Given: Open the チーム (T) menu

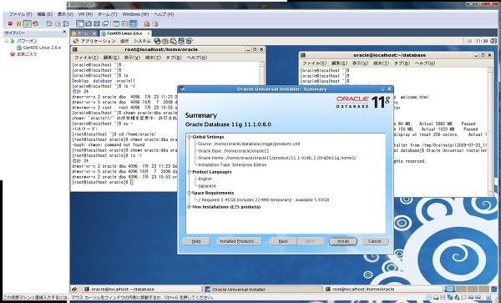Looking at the screenshot, I should coord(108,14).
